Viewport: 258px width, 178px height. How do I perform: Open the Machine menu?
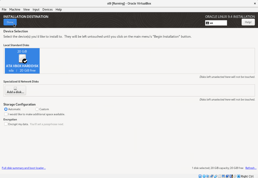pyautogui.click(x=15, y=10)
